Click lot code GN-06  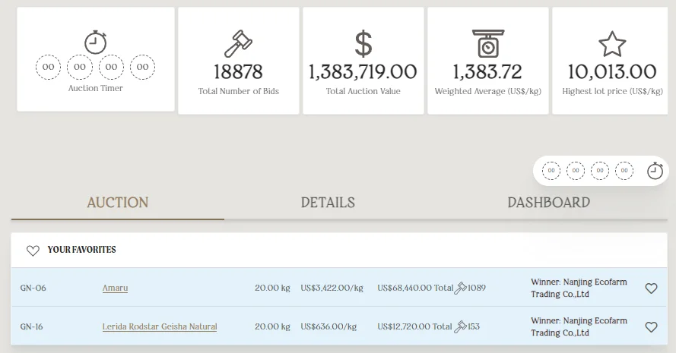(33, 288)
